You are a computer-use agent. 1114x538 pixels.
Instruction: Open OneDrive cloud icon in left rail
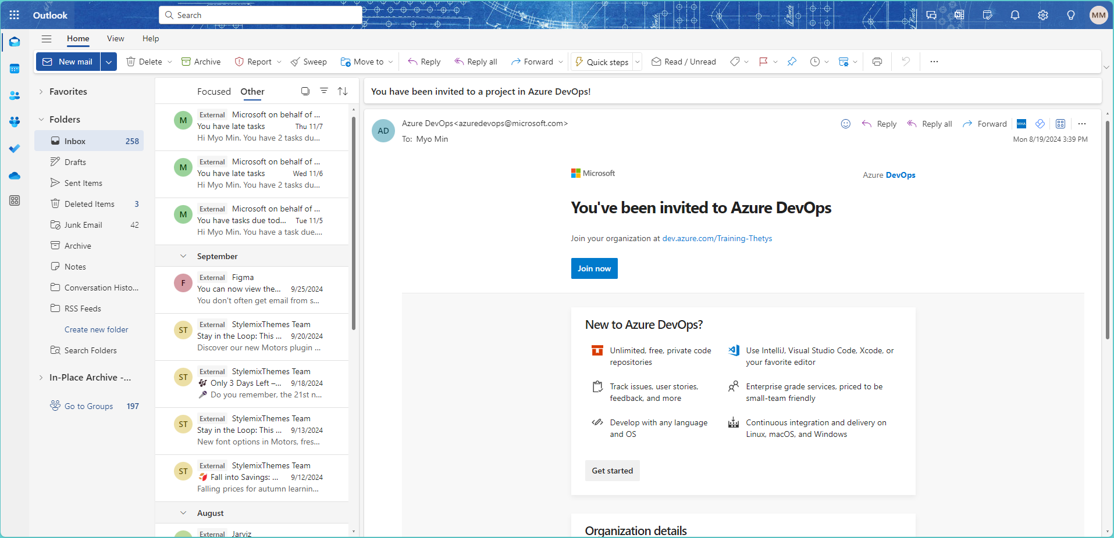tap(15, 175)
